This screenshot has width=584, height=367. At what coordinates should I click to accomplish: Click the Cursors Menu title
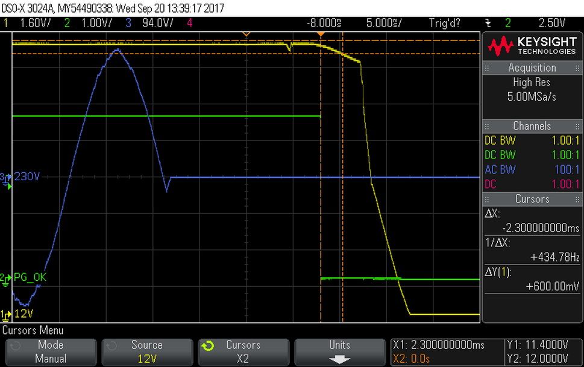point(33,330)
